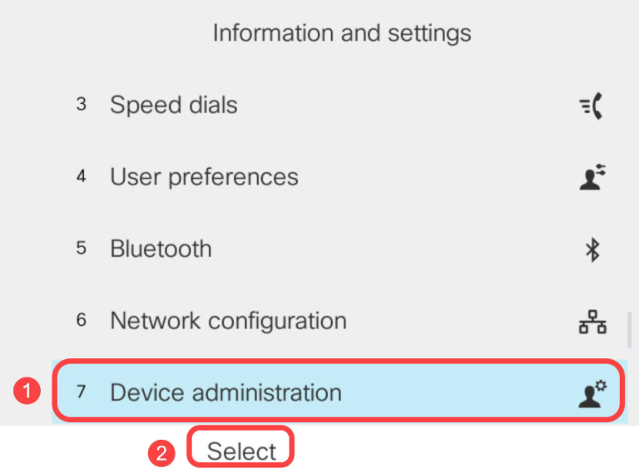Screen dimensions: 639x473
Task: Click the Network configuration topology icon
Action: coord(592,322)
